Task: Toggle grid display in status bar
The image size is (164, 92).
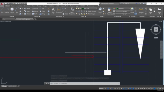Action: coord(106,89)
